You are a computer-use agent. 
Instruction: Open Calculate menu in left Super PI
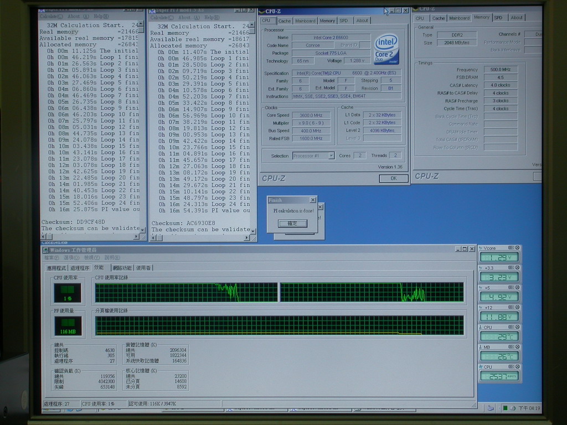click(x=51, y=17)
